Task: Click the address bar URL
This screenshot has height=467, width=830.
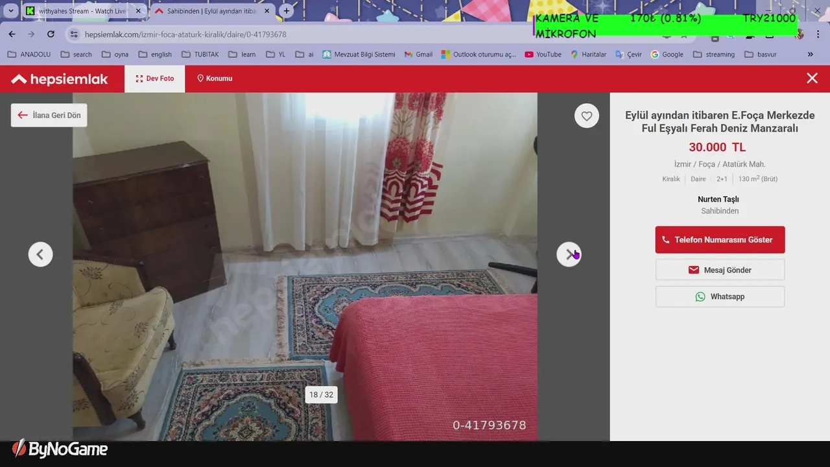Action: [185, 34]
